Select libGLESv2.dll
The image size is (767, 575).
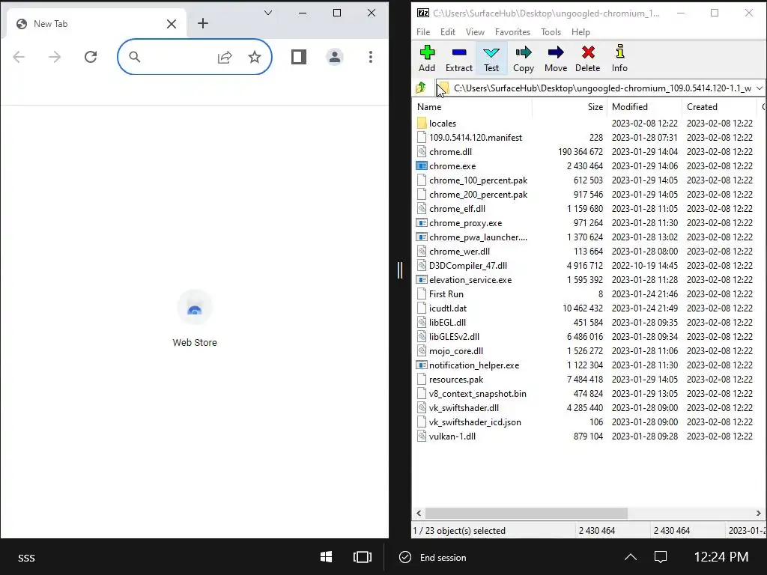(x=454, y=336)
